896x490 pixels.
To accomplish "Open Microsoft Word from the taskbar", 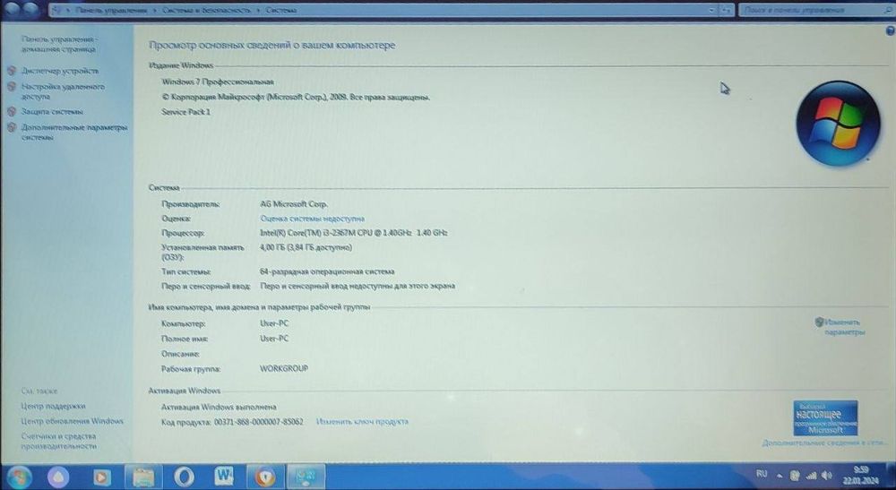I will [x=224, y=476].
